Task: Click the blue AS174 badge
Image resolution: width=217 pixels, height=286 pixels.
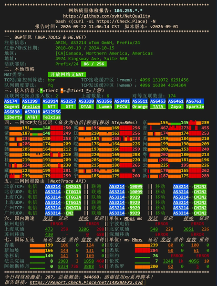Action: (x=12, y=101)
